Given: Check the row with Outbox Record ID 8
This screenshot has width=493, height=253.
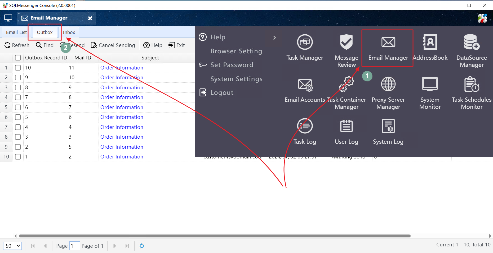Looking at the screenshot, I should point(18,87).
